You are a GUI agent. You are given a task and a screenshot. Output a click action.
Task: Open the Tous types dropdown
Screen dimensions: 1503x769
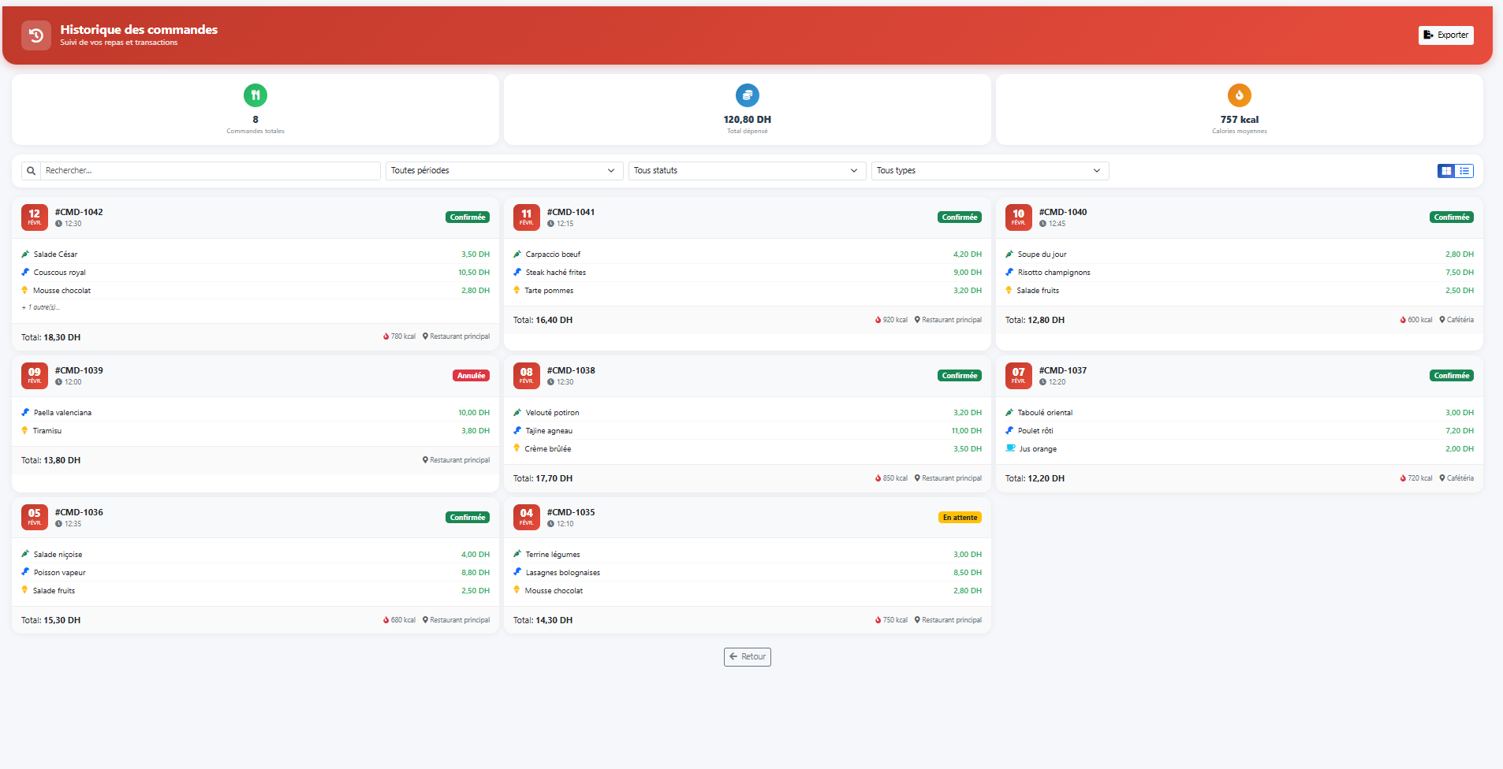[989, 171]
